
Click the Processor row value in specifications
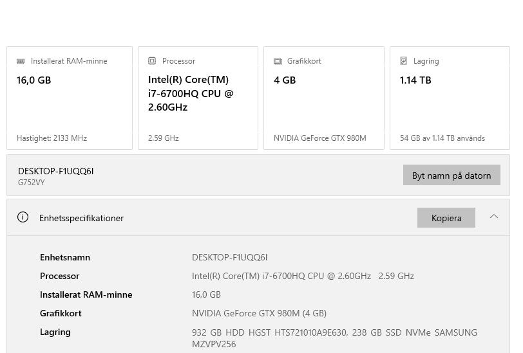[303, 276]
